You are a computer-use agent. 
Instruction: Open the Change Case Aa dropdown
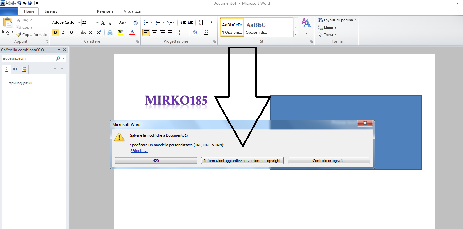[123, 23]
